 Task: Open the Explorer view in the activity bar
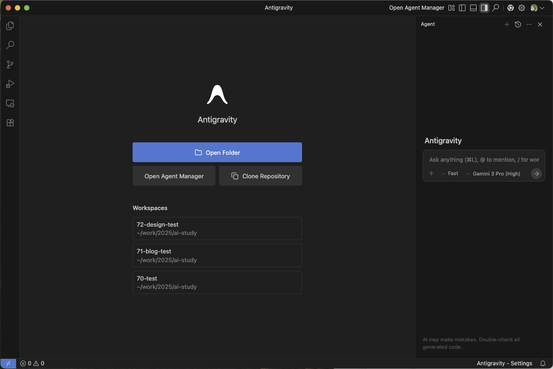click(10, 26)
